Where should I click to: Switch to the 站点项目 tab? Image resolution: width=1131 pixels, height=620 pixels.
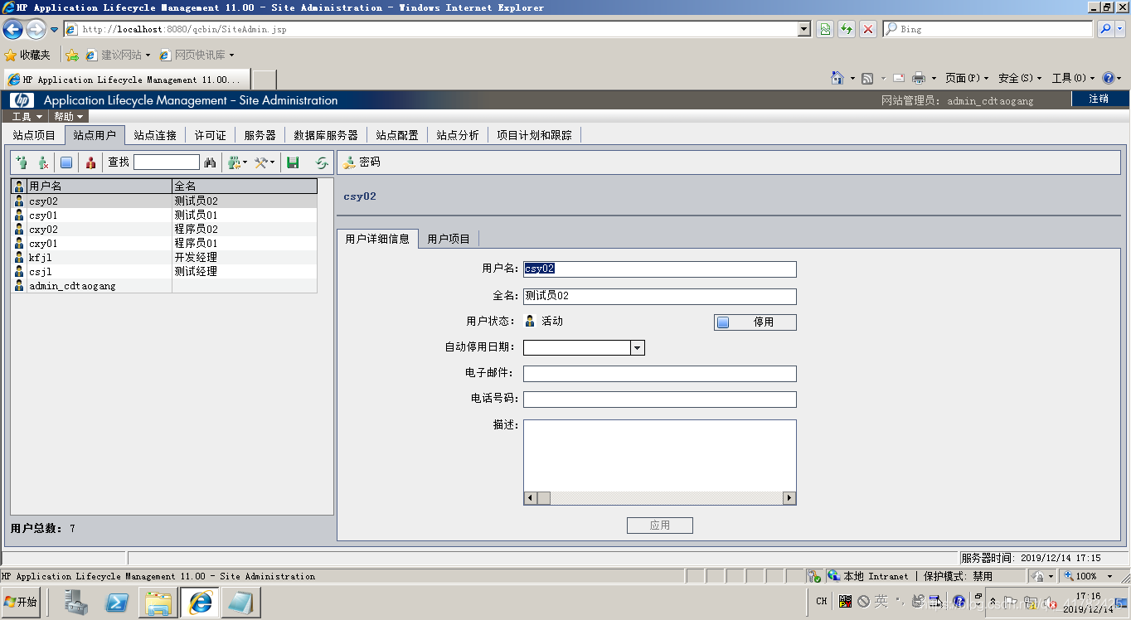tap(34, 135)
